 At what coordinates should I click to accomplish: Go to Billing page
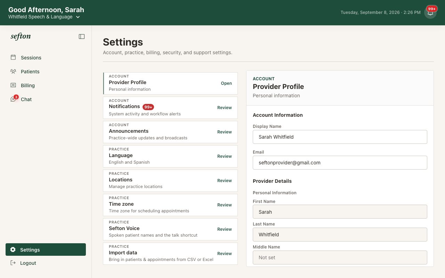tap(46, 85)
